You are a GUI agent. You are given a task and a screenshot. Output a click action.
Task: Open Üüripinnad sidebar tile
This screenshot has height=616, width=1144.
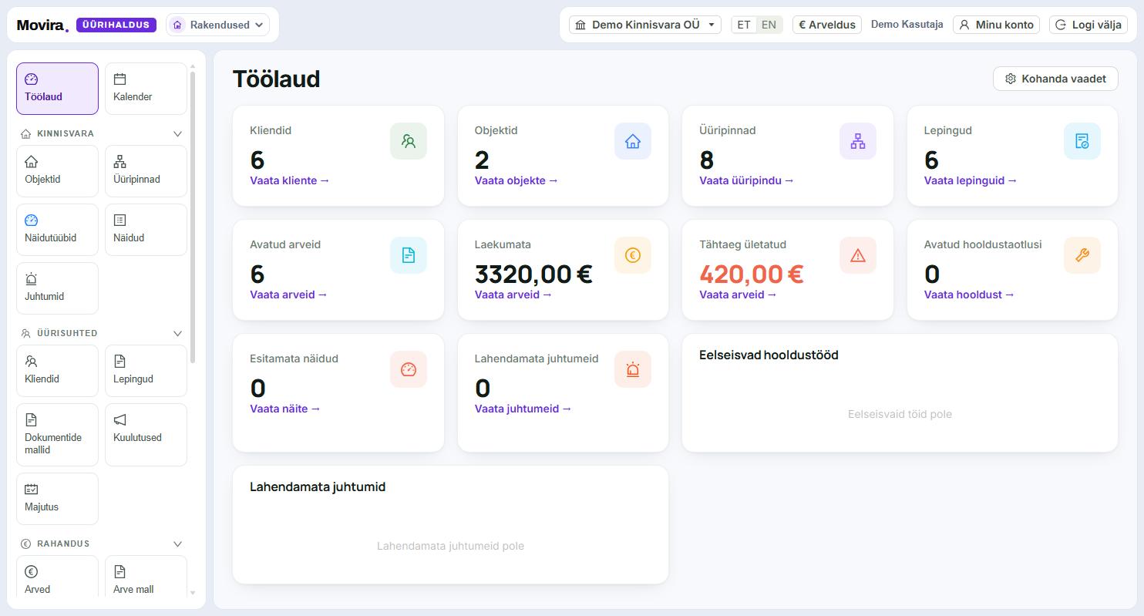[x=146, y=171]
